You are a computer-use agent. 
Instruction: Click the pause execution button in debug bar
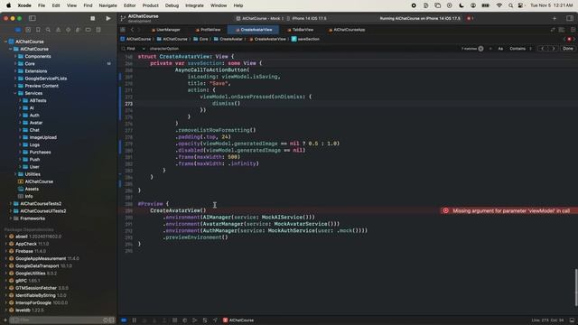coord(135,320)
